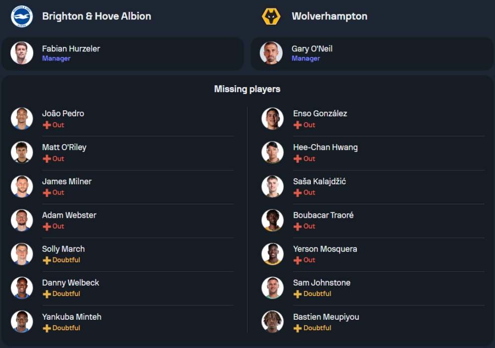
Task: Select player Hee-Chan Hwang
Action: [325, 147]
